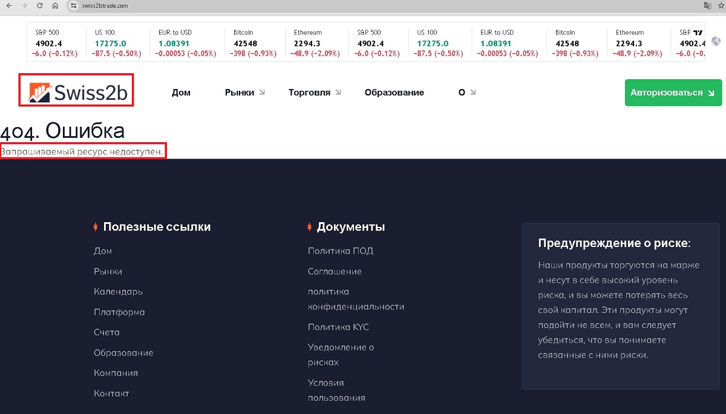Go to Дом in the navigation bar
The height and width of the screenshot is (414, 726).
pos(181,93)
